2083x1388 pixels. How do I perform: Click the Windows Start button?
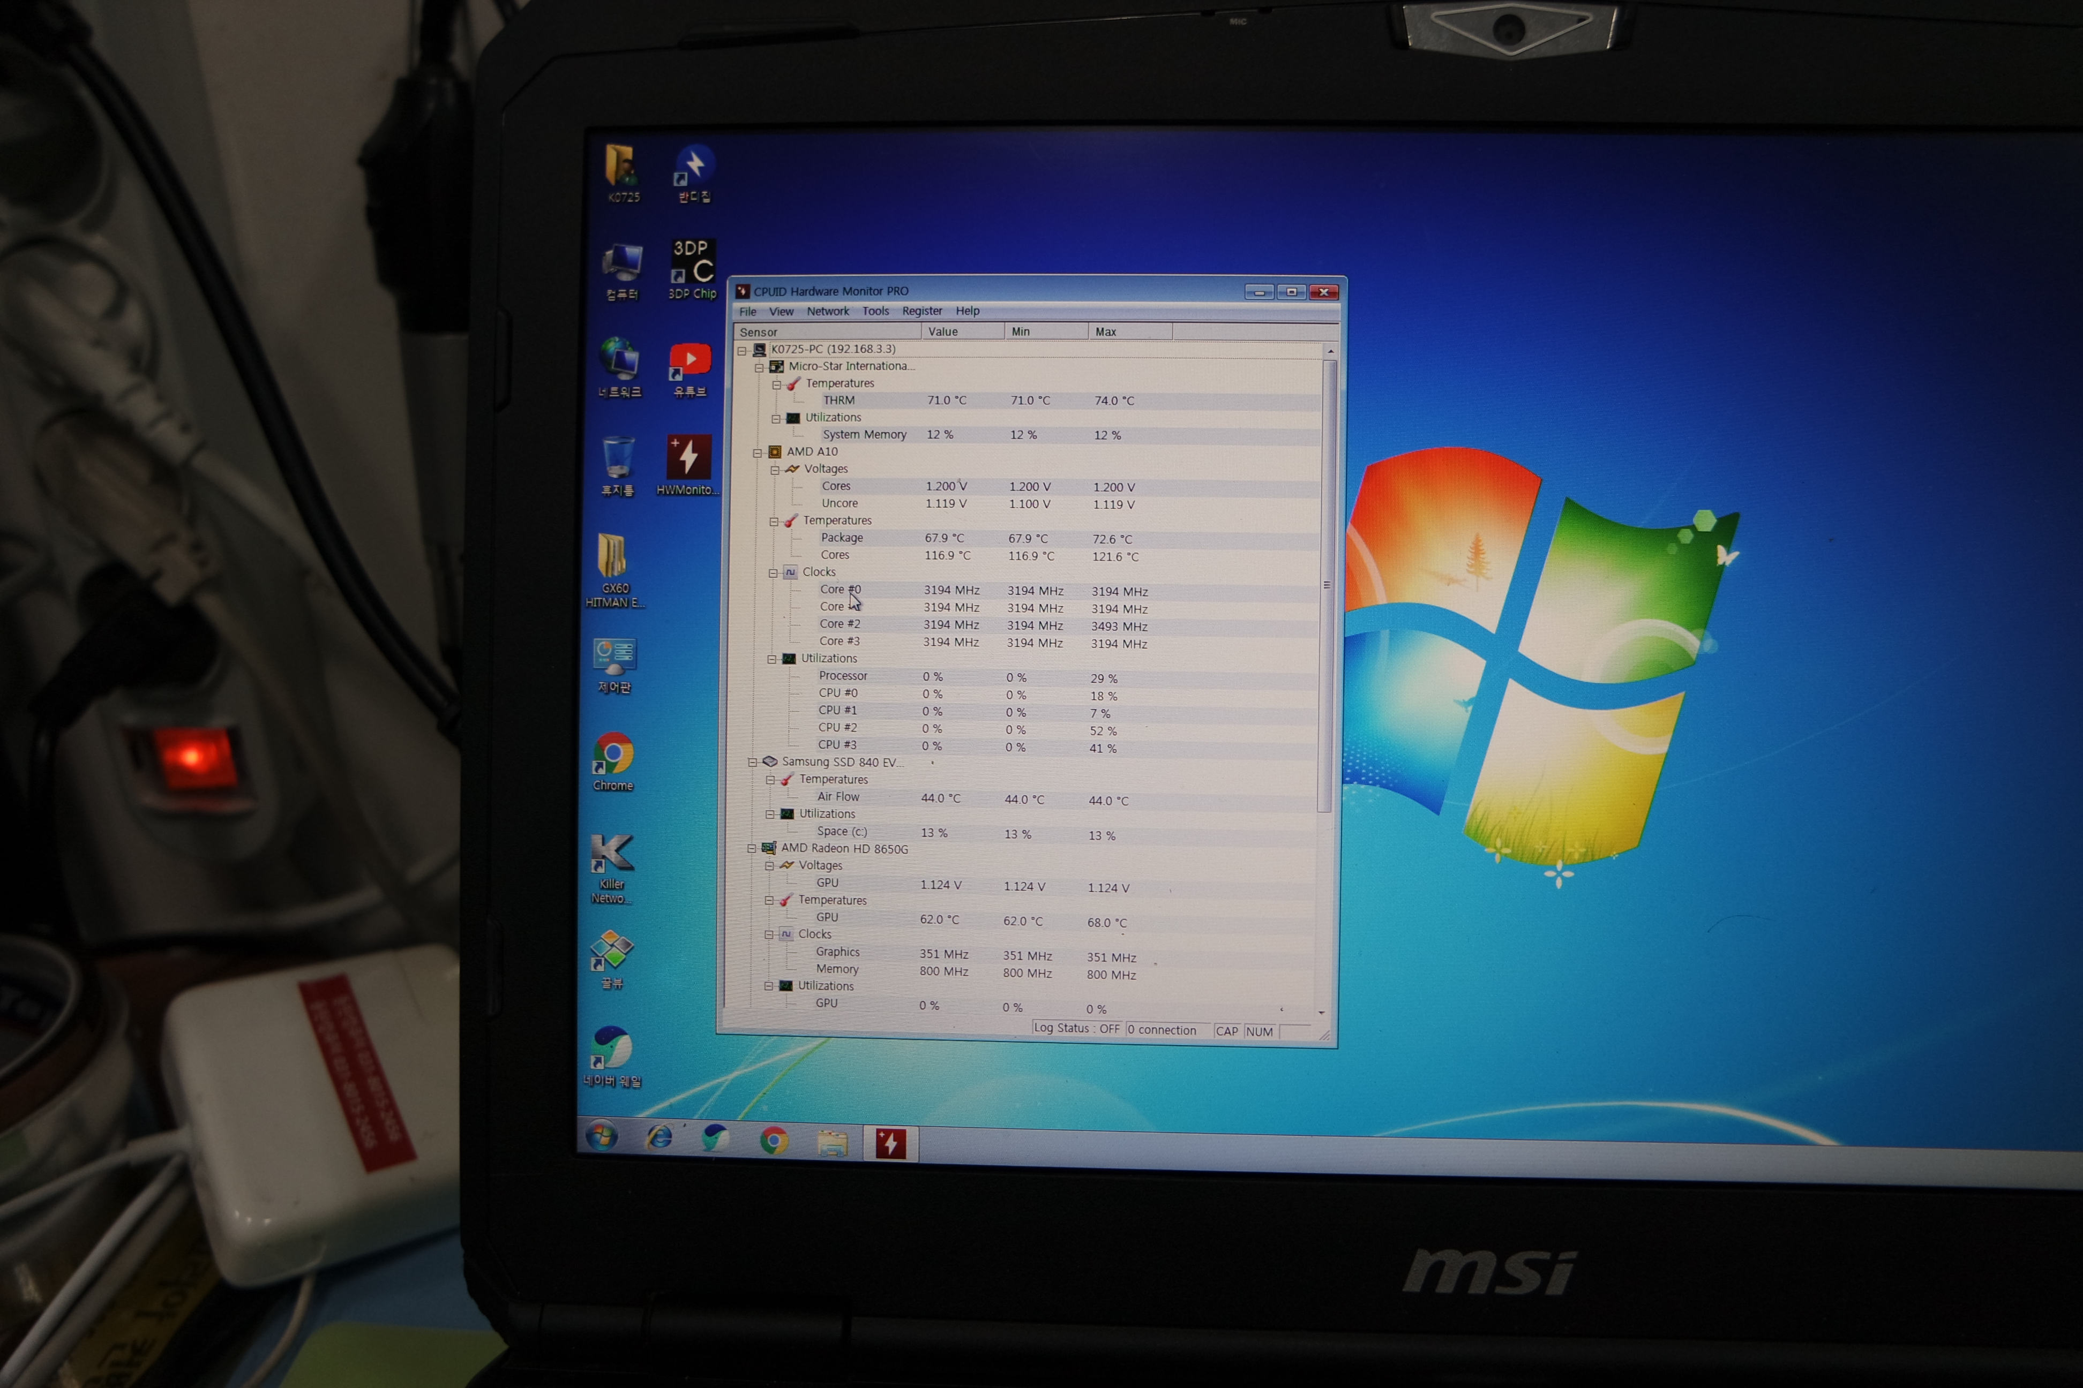tap(601, 1136)
